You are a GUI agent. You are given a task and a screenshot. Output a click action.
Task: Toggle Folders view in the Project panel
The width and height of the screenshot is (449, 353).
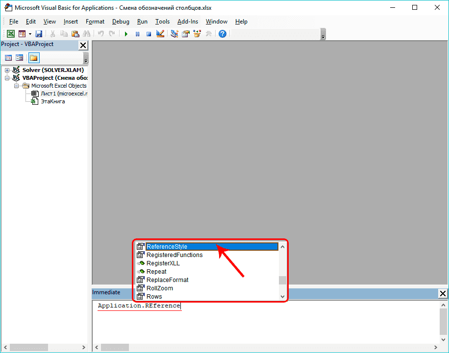click(x=33, y=57)
